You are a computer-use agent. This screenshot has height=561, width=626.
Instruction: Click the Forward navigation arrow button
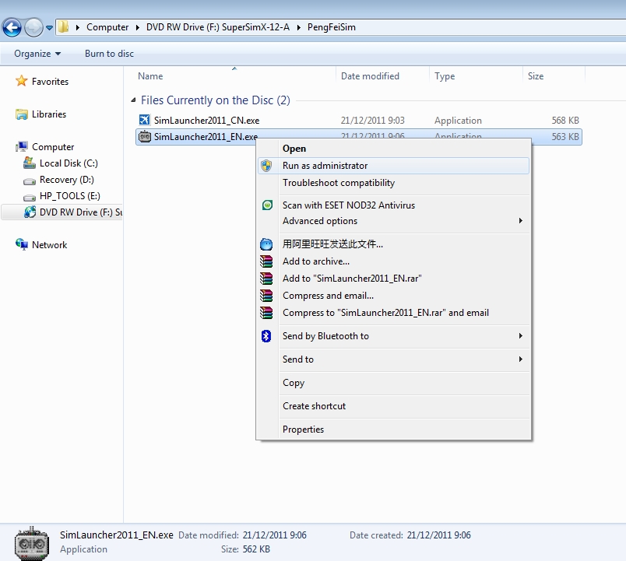click(33, 27)
